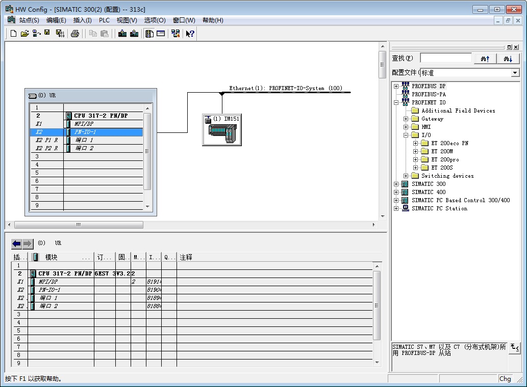Open the PLC menu
Image resolution: width=527 pixels, height=387 pixels.
(104, 20)
